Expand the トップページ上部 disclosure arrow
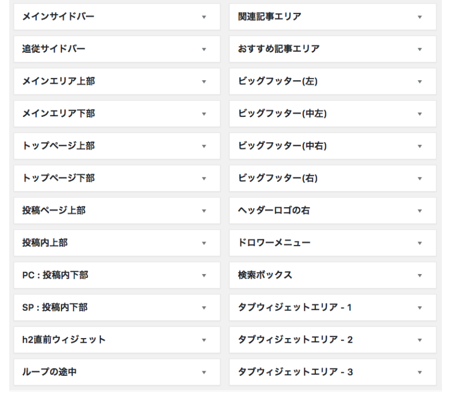The image size is (461, 395). point(204,146)
